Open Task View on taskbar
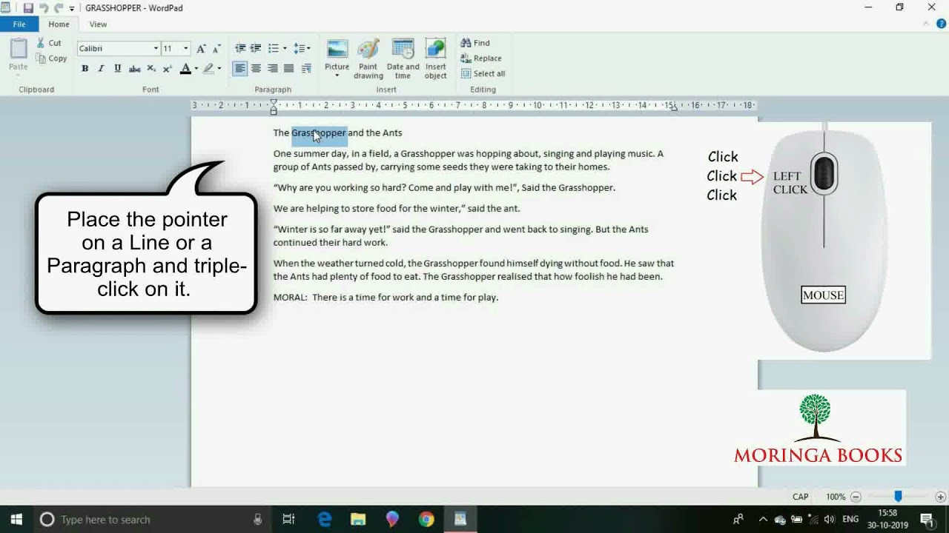This screenshot has height=533, width=949. click(x=289, y=520)
